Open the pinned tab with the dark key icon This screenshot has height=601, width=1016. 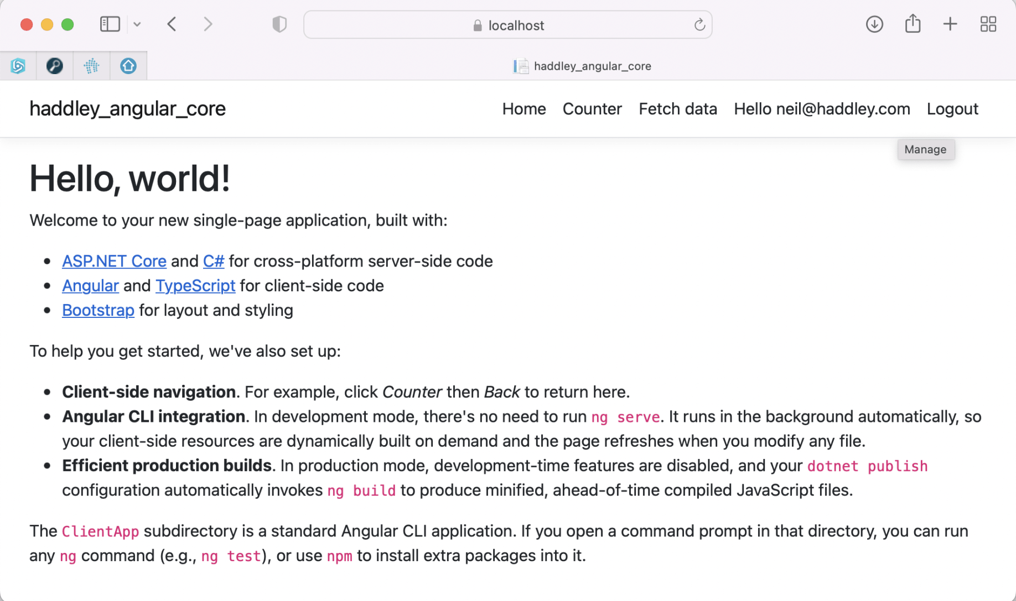click(x=55, y=66)
